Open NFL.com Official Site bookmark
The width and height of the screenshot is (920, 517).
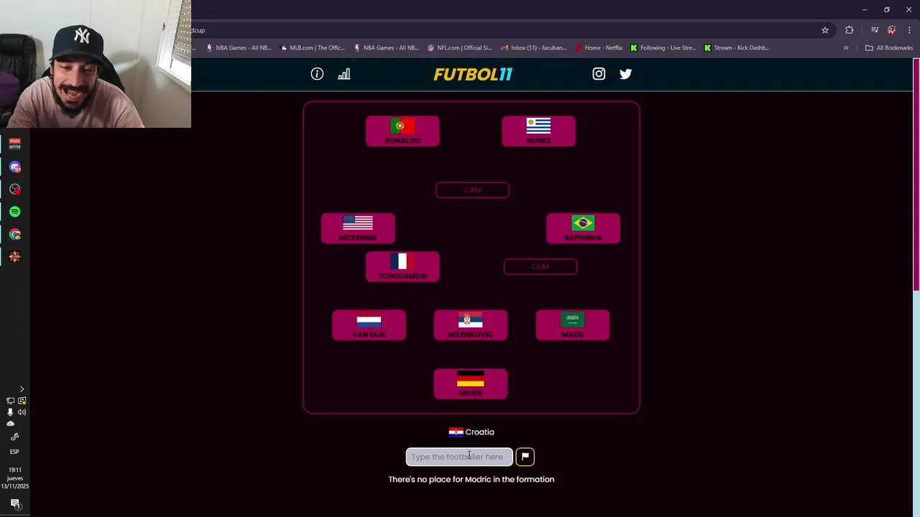(x=459, y=48)
